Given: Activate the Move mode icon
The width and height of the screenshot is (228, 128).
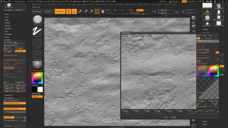Looking at the screenshot, I should pyautogui.click(x=80, y=11).
